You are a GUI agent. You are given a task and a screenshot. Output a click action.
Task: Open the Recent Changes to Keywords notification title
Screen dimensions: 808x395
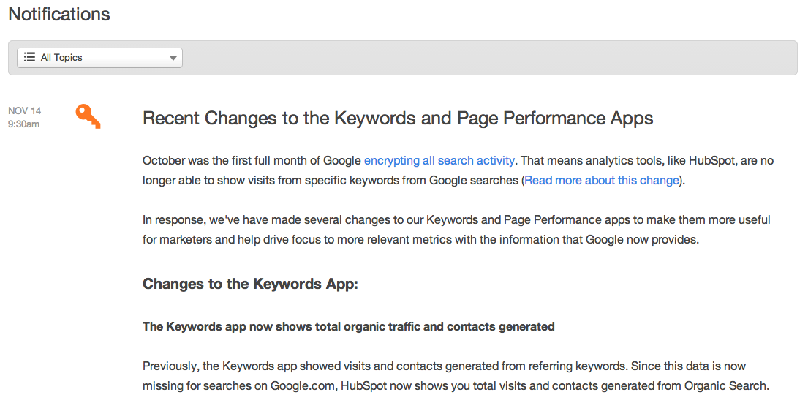[x=398, y=118]
